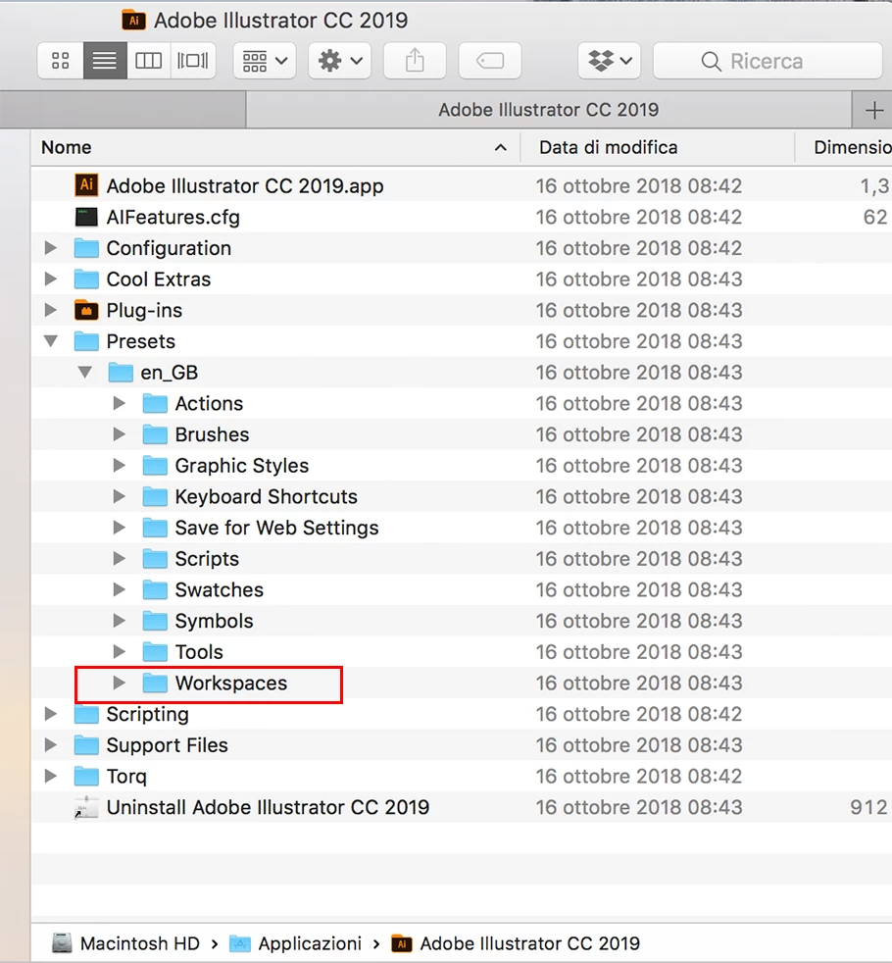Expand the Workspaces folder

coord(120,683)
